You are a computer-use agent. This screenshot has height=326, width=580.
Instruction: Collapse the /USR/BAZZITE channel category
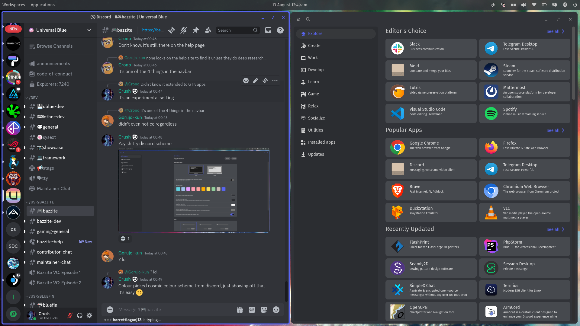point(41,202)
